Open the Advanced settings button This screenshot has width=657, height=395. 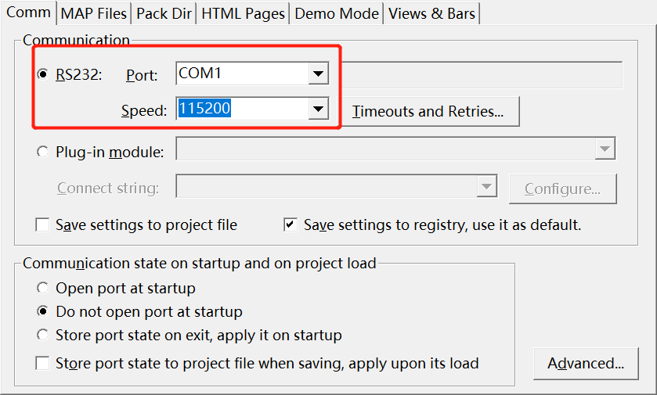(x=586, y=364)
